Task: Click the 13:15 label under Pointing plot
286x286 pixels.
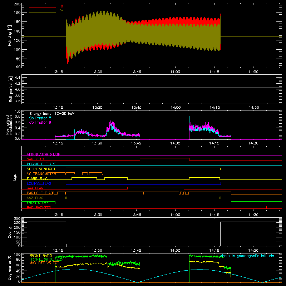Action: (x=58, y=72)
